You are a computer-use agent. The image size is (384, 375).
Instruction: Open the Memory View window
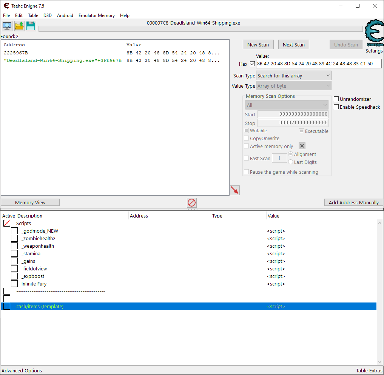30,202
